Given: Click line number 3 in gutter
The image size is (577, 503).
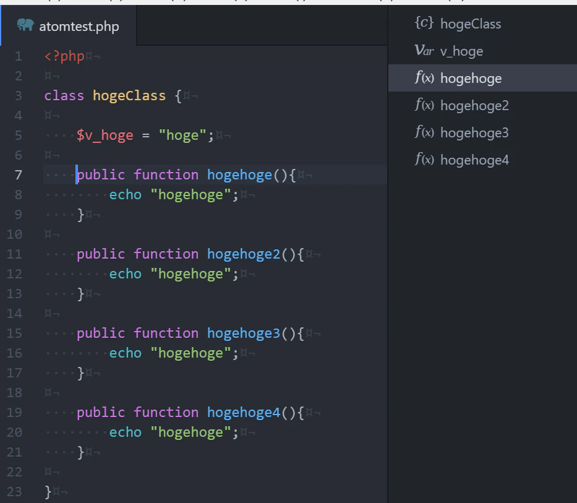Looking at the screenshot, I should [19, 96].
